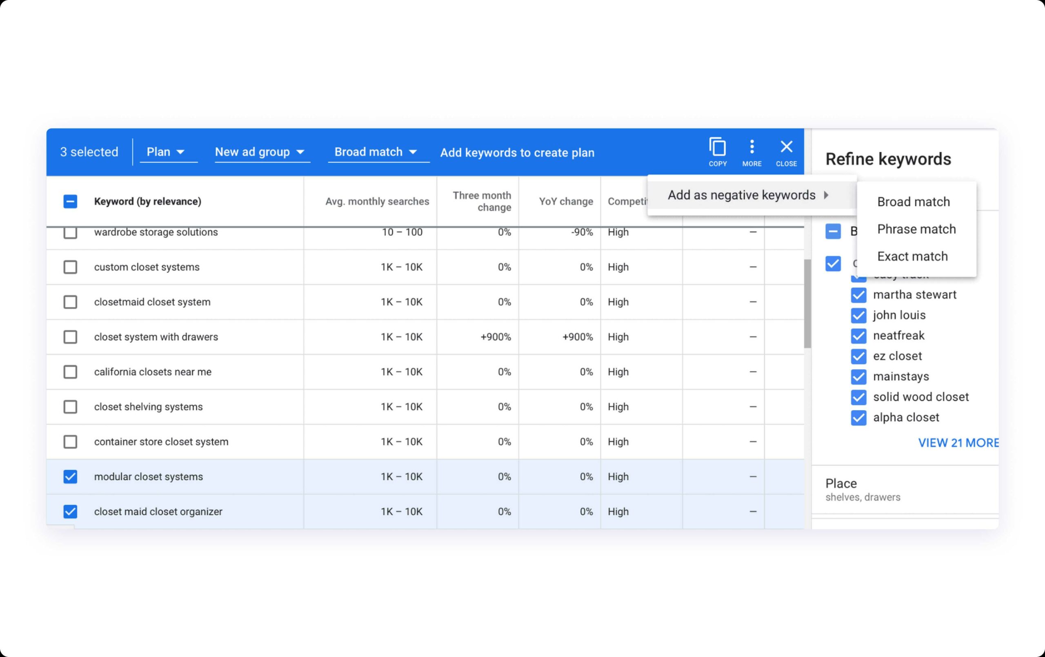Sort by Avg. monthly searches column
The width and height of the screenshot is (1045, 657).
[x=377, y=201]
